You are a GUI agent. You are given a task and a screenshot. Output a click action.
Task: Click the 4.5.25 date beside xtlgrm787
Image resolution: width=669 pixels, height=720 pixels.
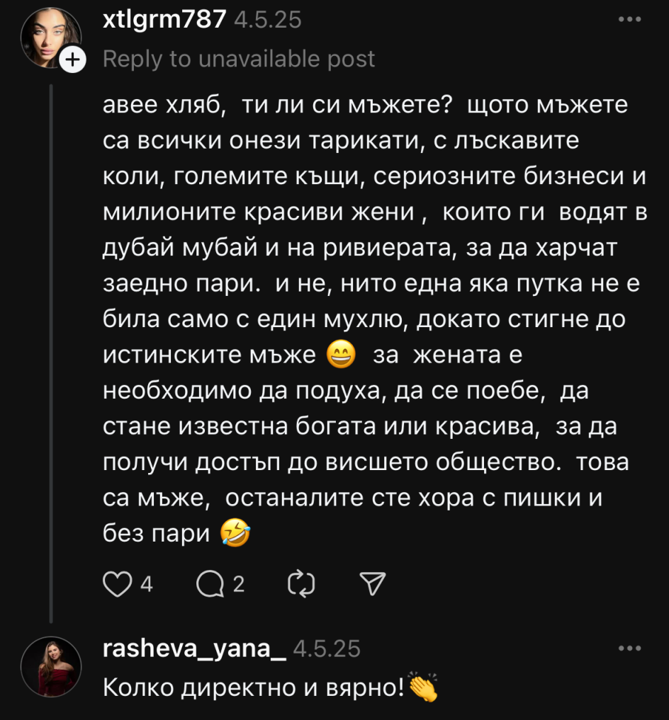pyautogui.click(x=268, y=21)
